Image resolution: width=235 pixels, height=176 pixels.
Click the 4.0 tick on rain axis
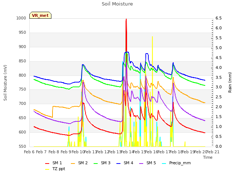pyautogui.click(x=218, y=67)
